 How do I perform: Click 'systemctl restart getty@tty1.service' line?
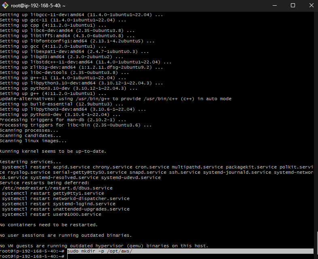pos(53,194)
